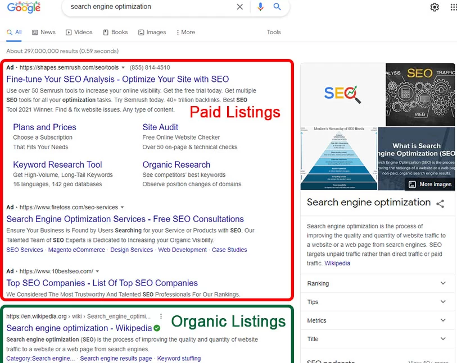Click the share icon beside Search engine optimization

tap(440, 203)
